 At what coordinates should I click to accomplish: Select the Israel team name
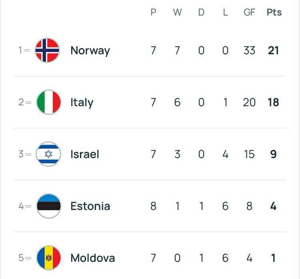pos(84,154)
